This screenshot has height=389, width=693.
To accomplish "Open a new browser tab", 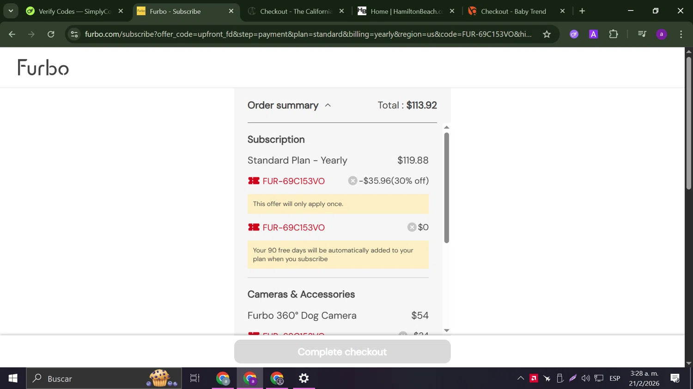I will pyautogui.click(x=582, y=11).
